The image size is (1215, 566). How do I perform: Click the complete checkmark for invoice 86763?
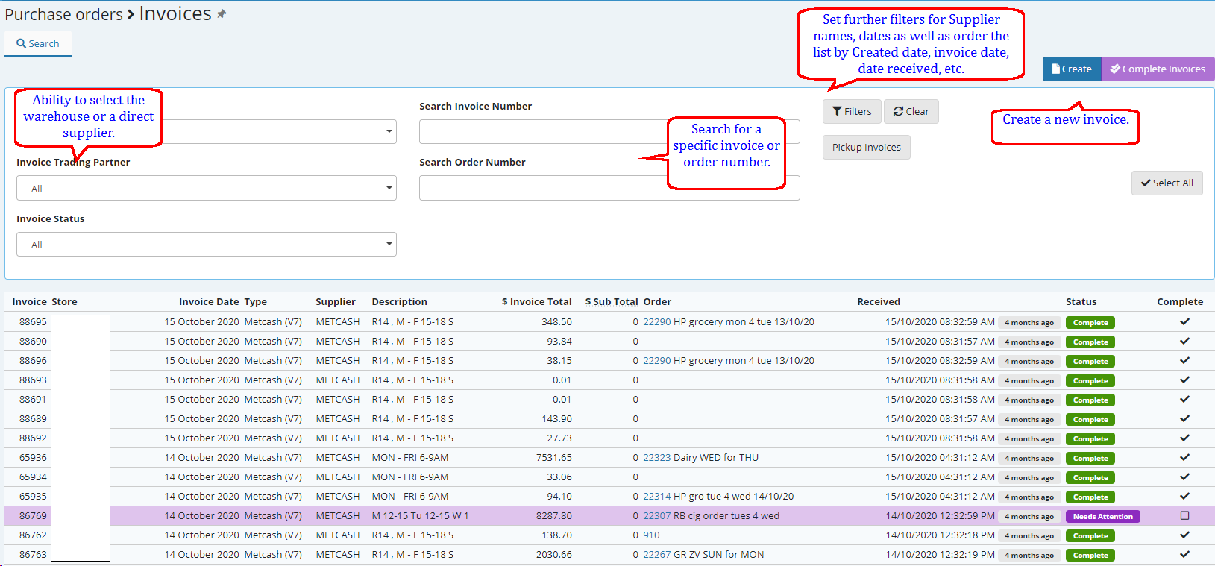point(1184,554)
